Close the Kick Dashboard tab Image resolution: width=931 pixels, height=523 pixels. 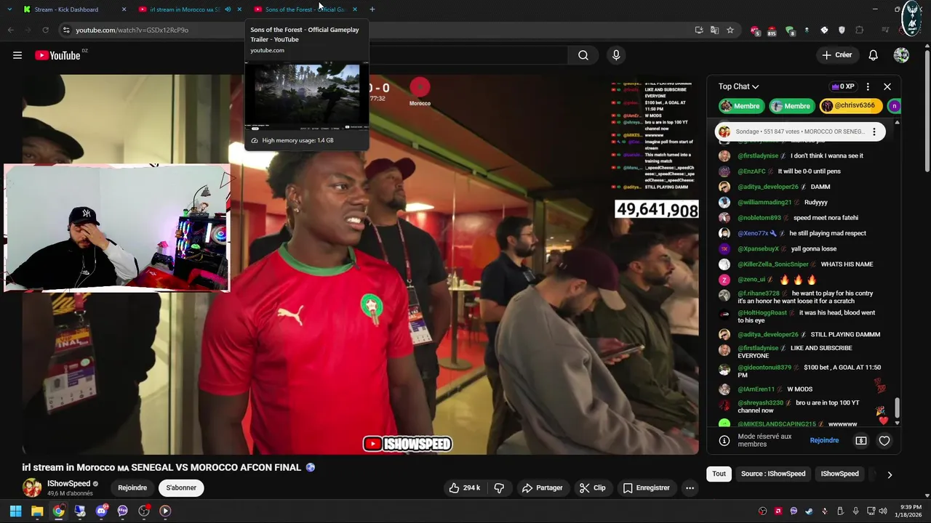124,9
